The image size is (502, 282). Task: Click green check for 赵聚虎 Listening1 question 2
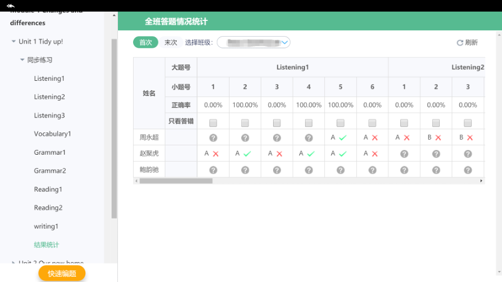coord(247,154)
